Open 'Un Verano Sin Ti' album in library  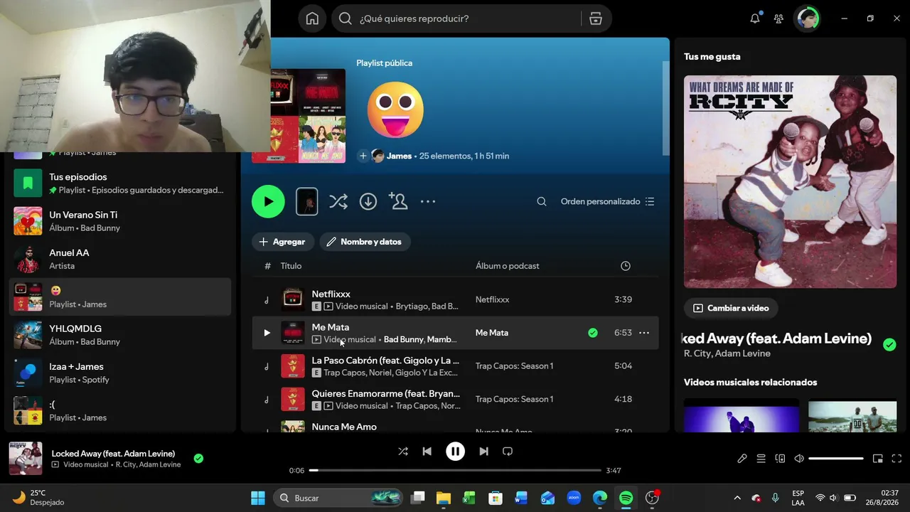tap(118, 221)
